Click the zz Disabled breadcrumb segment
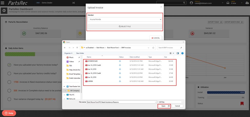The width and height of the screenshot is (250, 117). (x=90, y=48)
